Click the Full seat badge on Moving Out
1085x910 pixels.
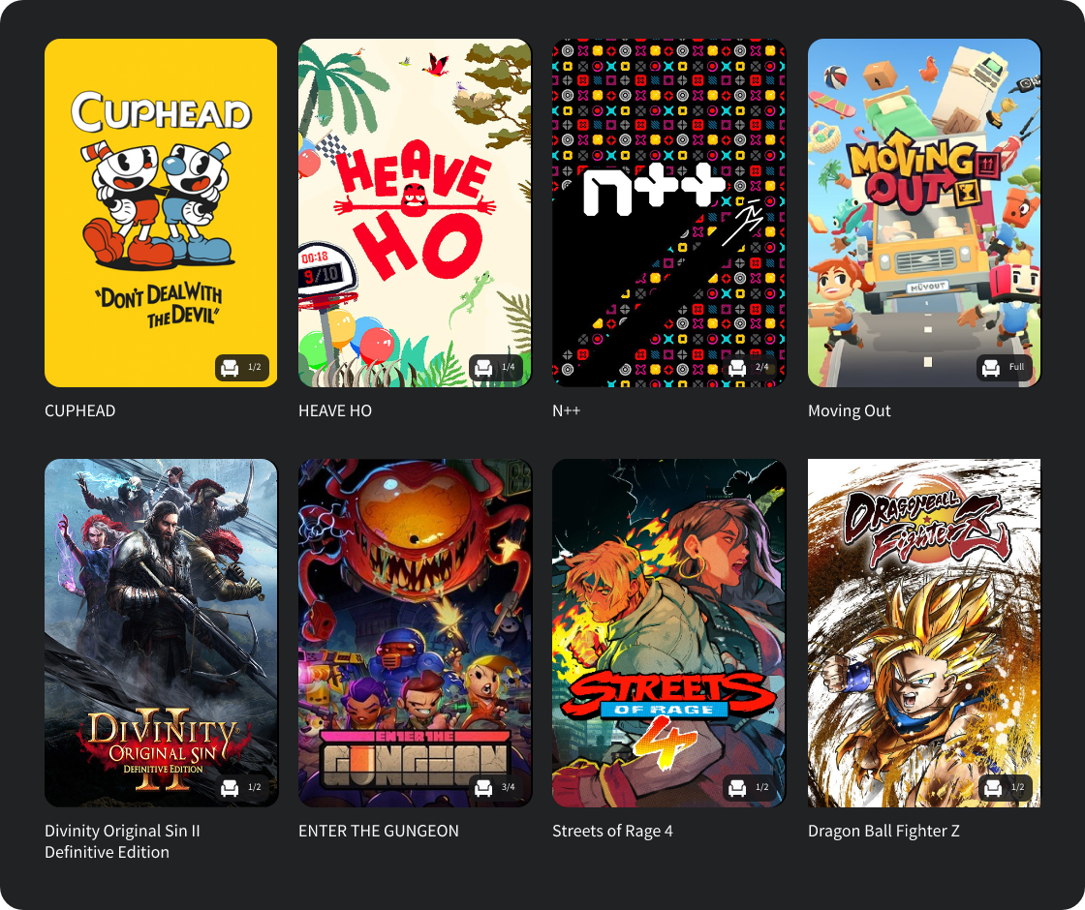tap(1004, 367)
